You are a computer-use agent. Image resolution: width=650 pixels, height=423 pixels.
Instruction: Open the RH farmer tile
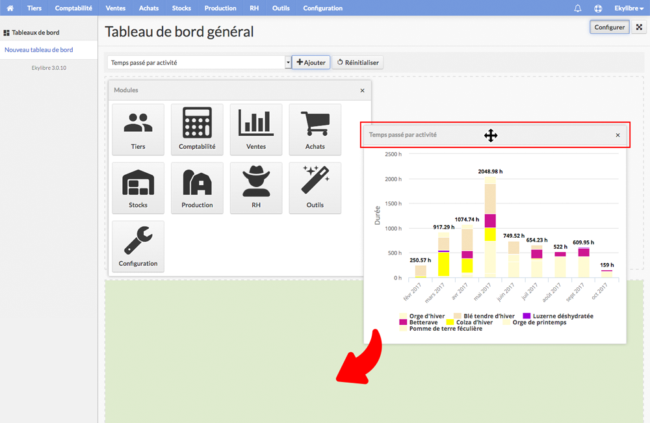[x=256, y=188]
